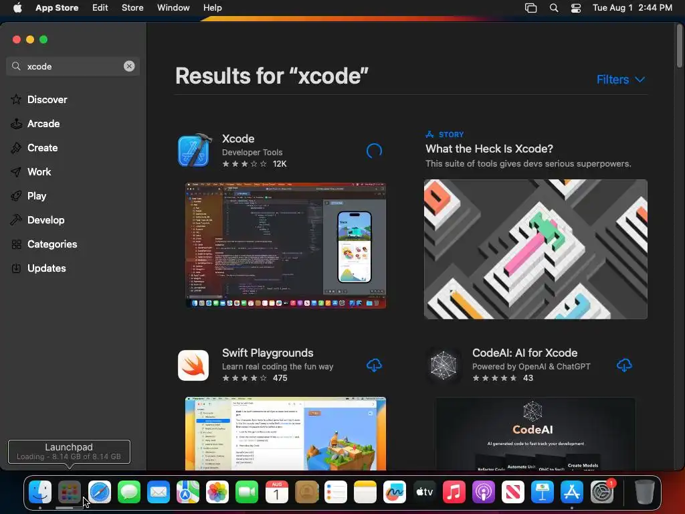Click the date and time in menu bar
Screen dimensions: 685x514
632,7
